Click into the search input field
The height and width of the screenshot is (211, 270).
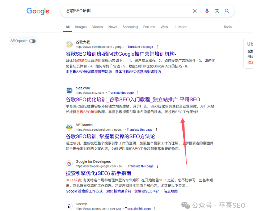[x=127, y=11]
